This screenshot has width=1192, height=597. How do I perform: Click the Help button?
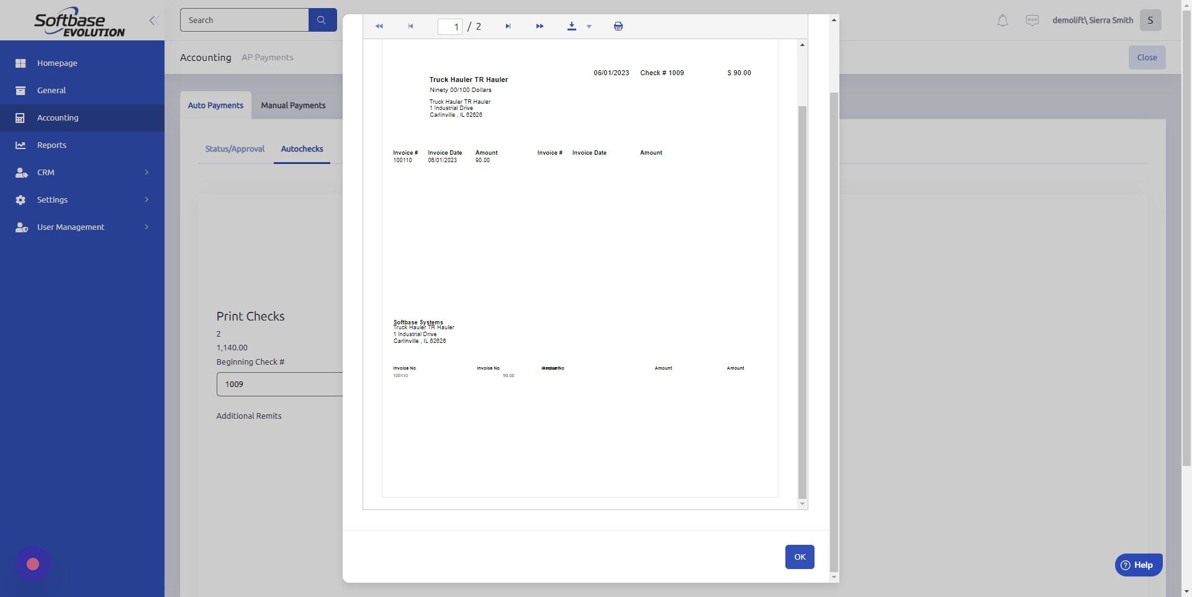1138,565
